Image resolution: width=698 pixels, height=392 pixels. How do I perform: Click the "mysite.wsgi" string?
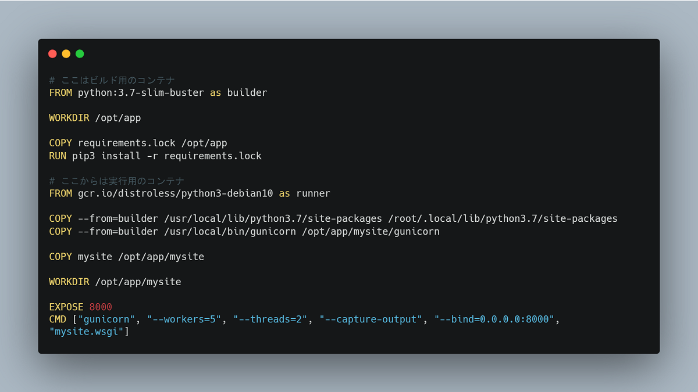[86, 333]
